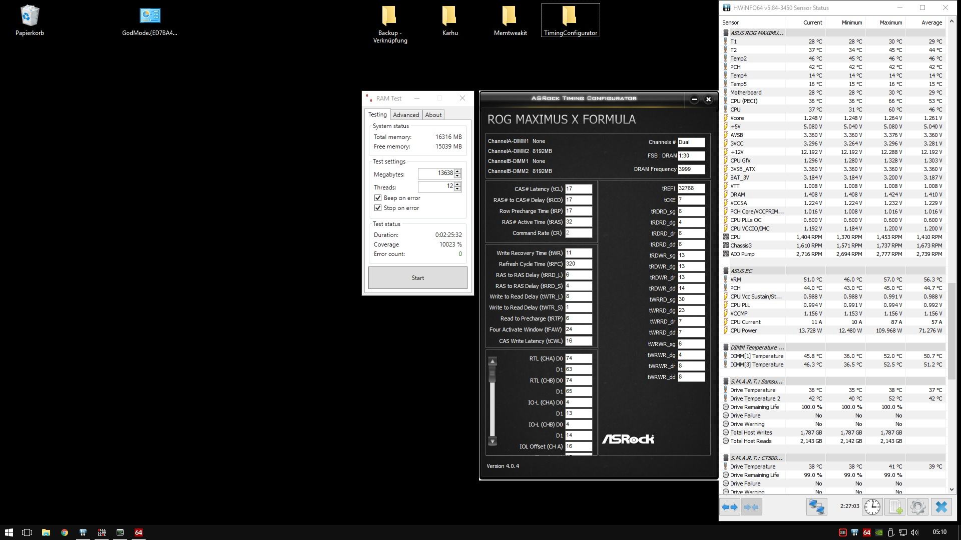Viewport: 961px width, 540px height.
Task: Switch to Advanced tab in RAM Test
Action: click(405, 115)
